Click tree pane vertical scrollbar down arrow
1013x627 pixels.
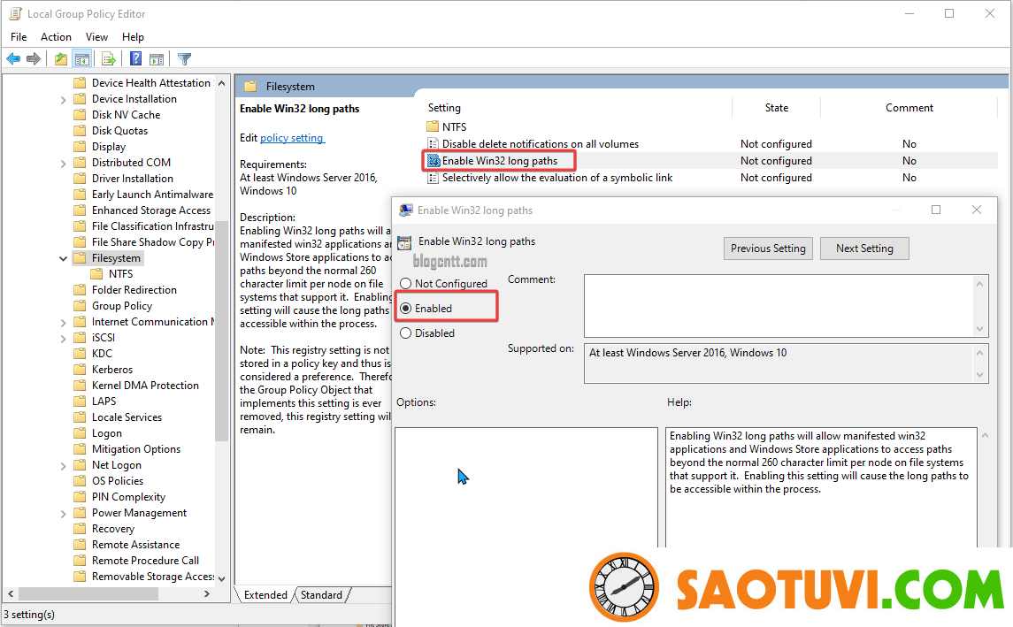221,578
